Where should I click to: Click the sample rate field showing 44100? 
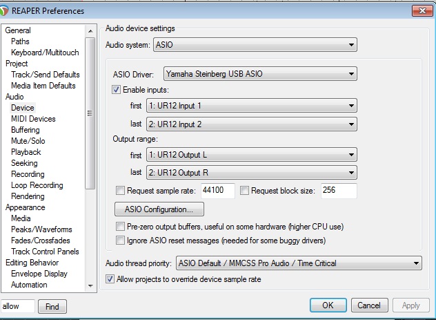pos(217,191)
